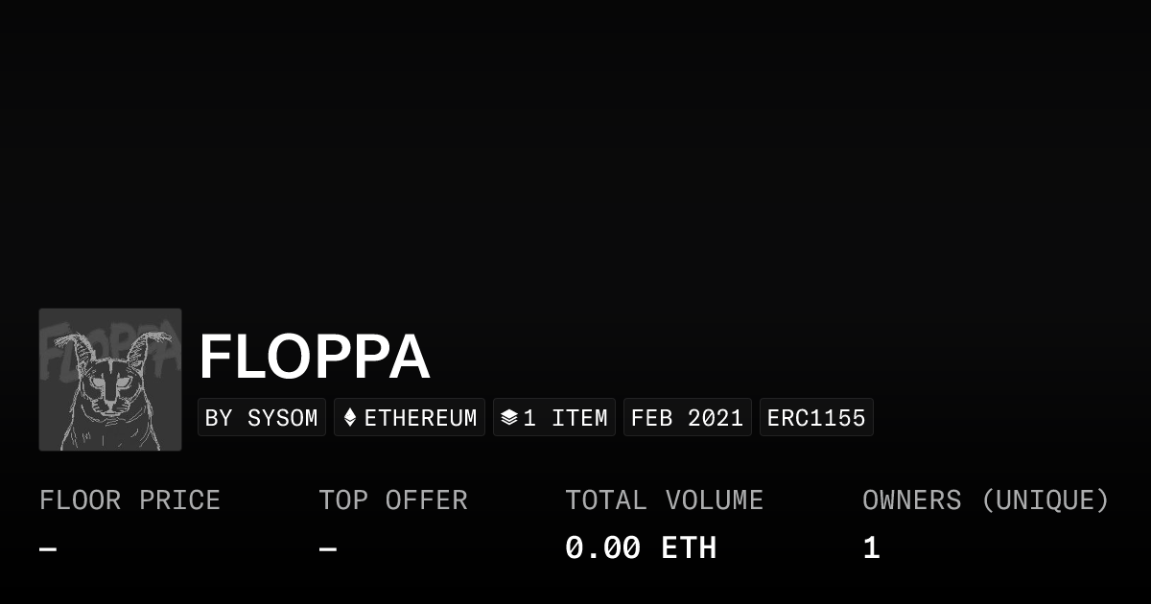Click the dash value under Floor Price
Image resolution: width=1151 pixels, height=604 pixels.
click(48, 549)
